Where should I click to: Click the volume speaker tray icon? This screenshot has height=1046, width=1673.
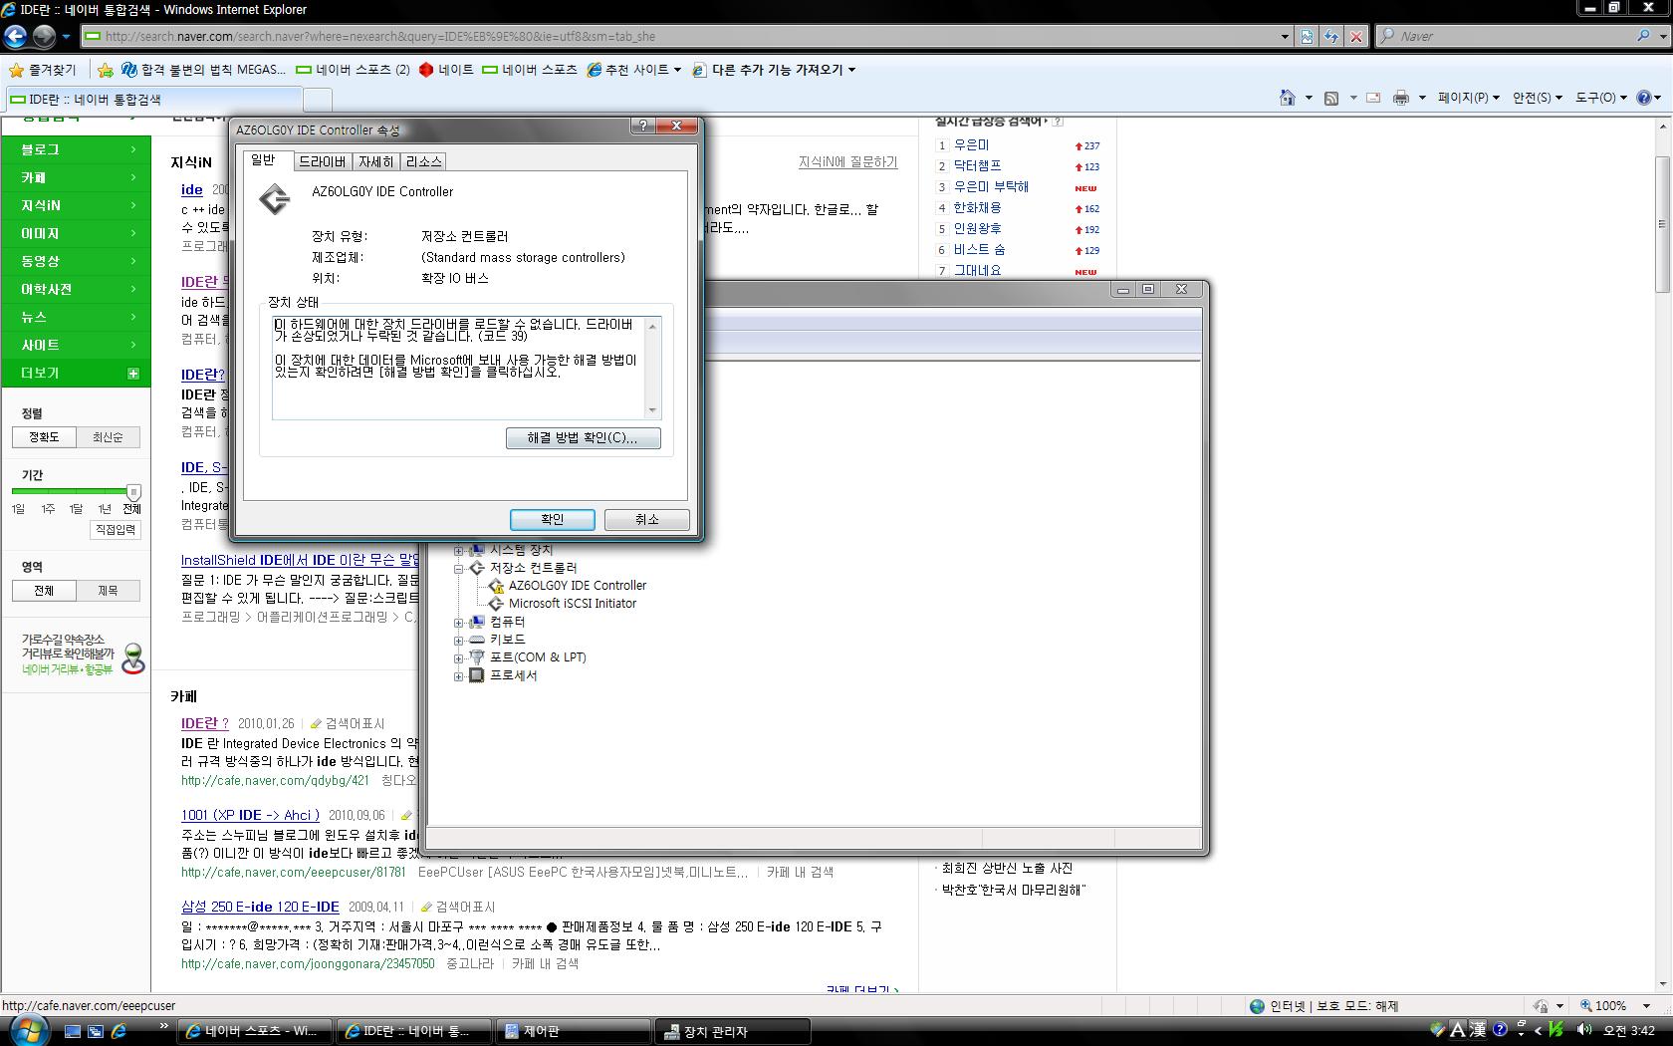(x=1584, y=1031)
